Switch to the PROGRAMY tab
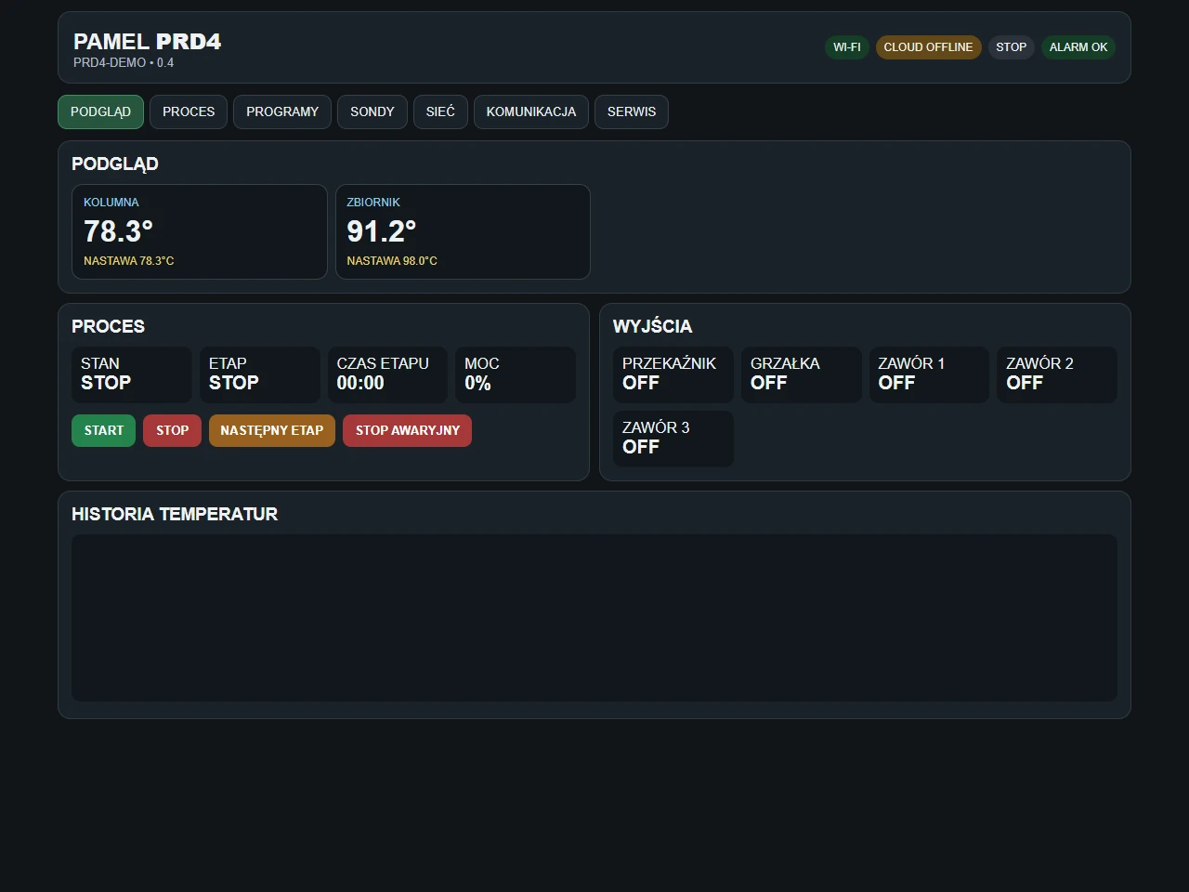Screen dimensions: 1189x892 tap(282, 111)
